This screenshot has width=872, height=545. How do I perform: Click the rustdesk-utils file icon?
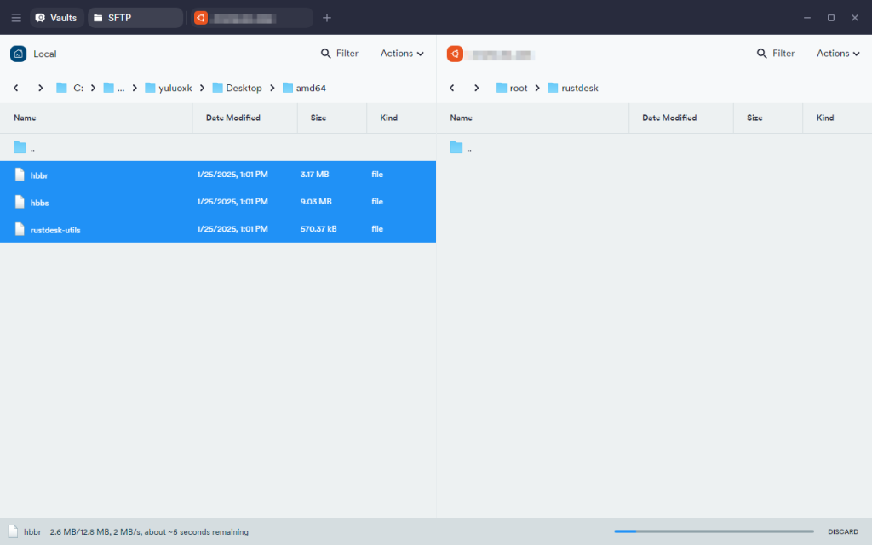point(20,229)
